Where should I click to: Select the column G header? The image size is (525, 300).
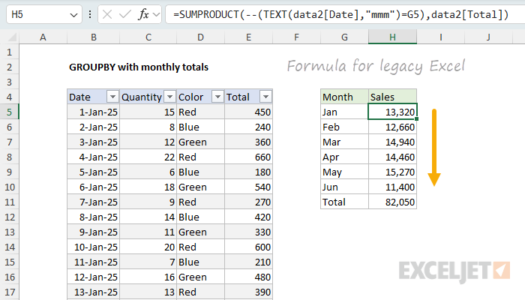(x=344, y=37)
